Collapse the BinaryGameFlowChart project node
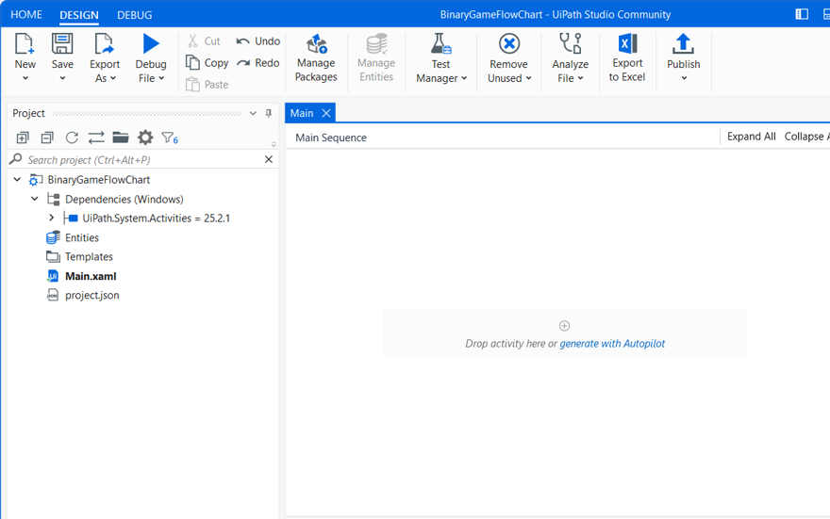 pos(18,180)
